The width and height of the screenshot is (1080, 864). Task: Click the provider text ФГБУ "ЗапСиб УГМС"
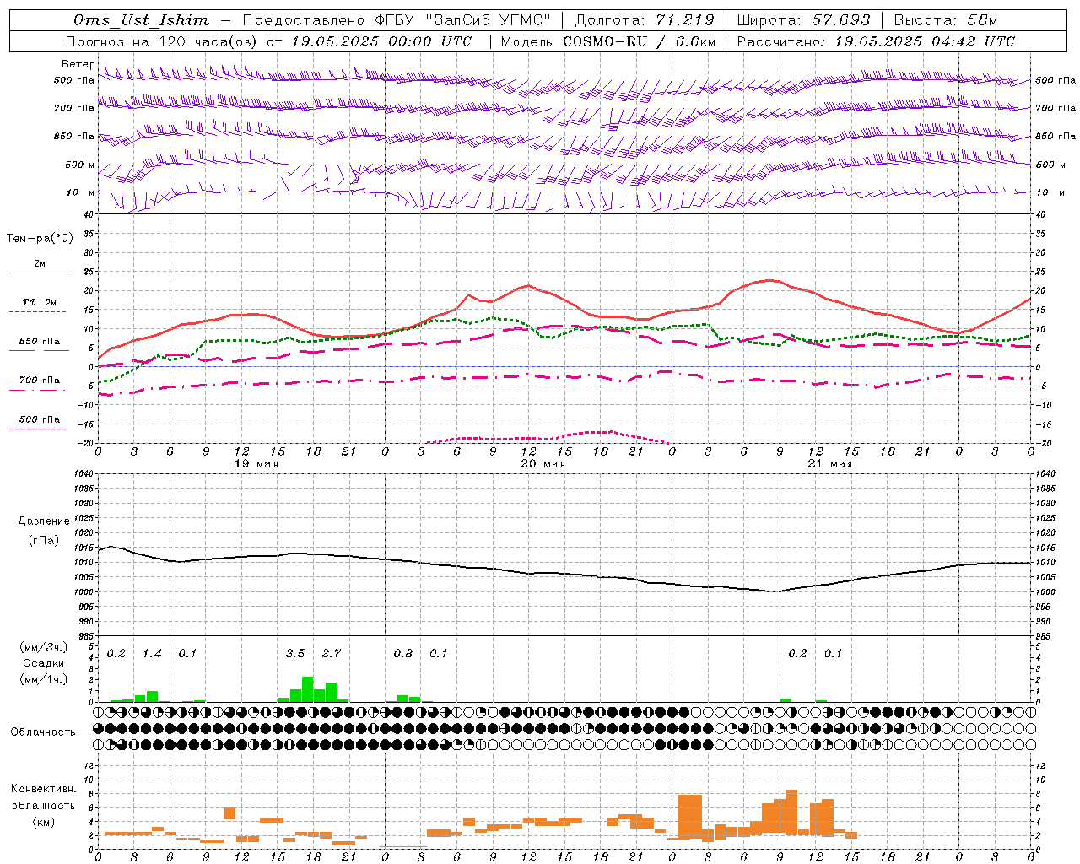462,20
